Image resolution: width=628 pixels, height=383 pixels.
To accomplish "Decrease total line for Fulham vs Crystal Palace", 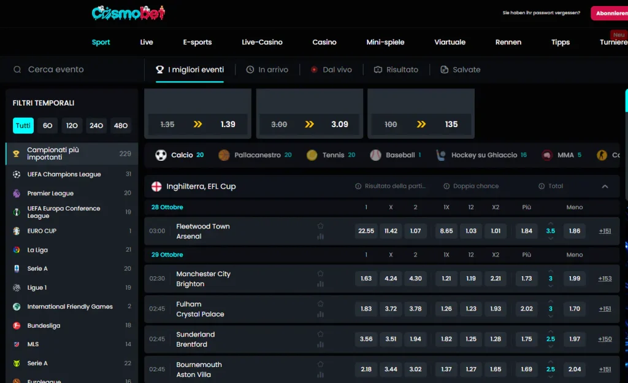I will pyautogui.click(x=551, y=316).
